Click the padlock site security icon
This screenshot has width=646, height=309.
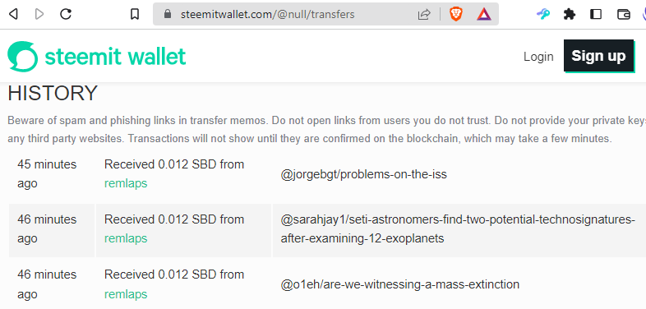(x=168, y=14)
